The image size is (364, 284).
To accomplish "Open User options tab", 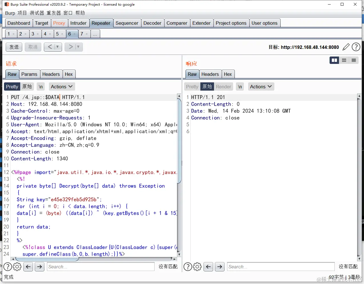I will [264, 23].
